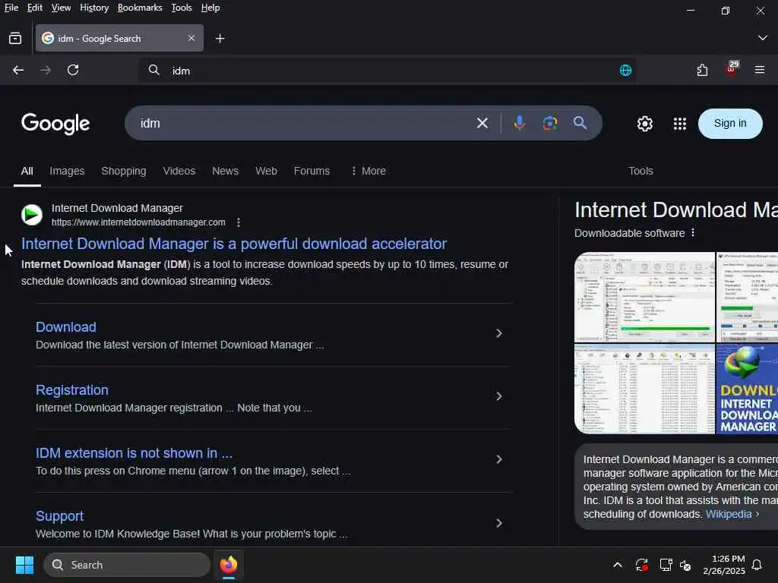Open the Firefox tab list button
This screenshot has width=778, height=583.
[15, 38]
